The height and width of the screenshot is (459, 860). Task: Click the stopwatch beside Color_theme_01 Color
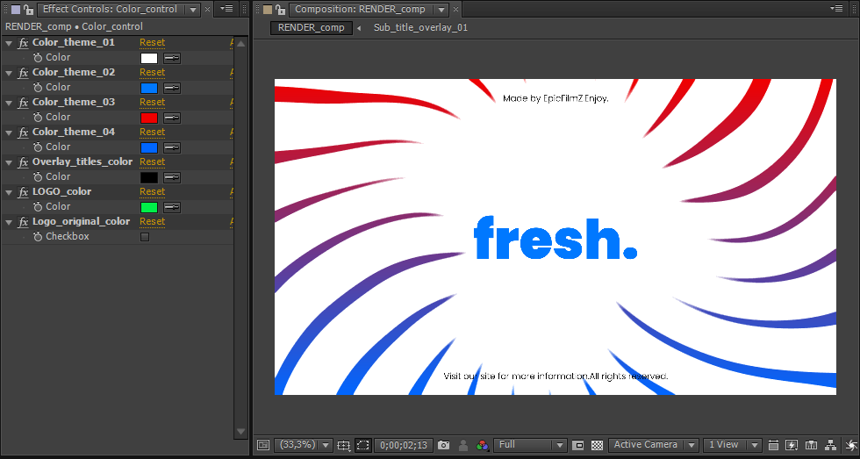pyautogui.click(x=38, y=58)
